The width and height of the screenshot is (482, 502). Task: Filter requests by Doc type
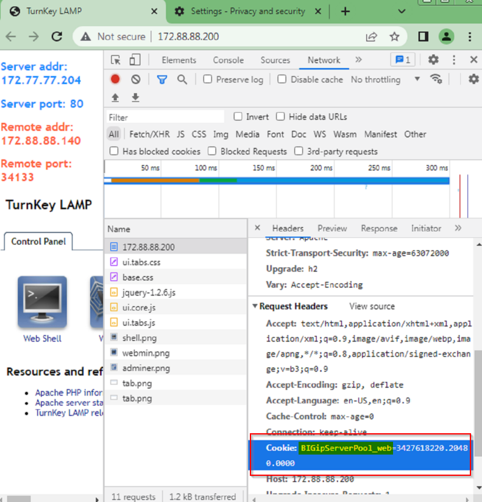299,134
